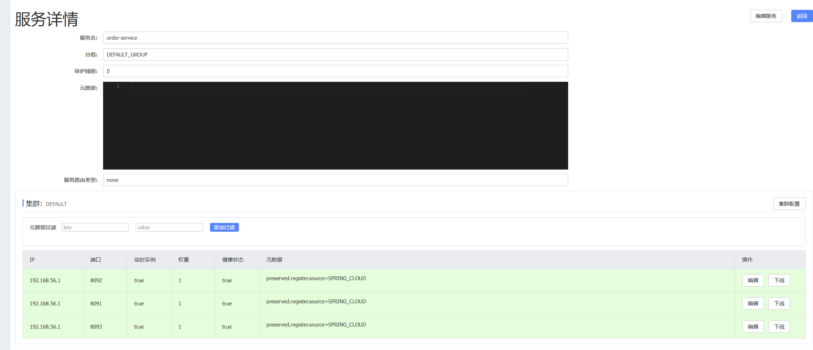Select the 服务名 input showing order-service
The height and width of the screenshot is (350, 813).
click(335, 38)
